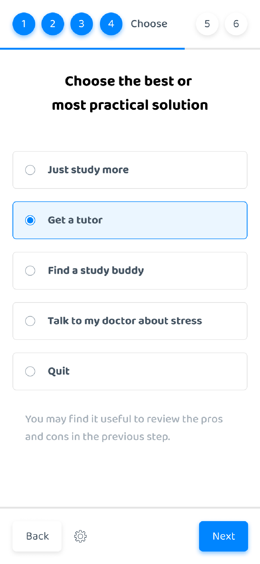Navigate to step 3 circle
The image size is (260, 564).
[82, 24]
